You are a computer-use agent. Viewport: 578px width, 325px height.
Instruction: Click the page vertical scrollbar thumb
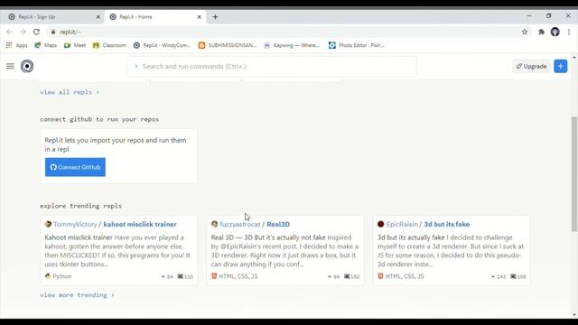pos(574,174)
